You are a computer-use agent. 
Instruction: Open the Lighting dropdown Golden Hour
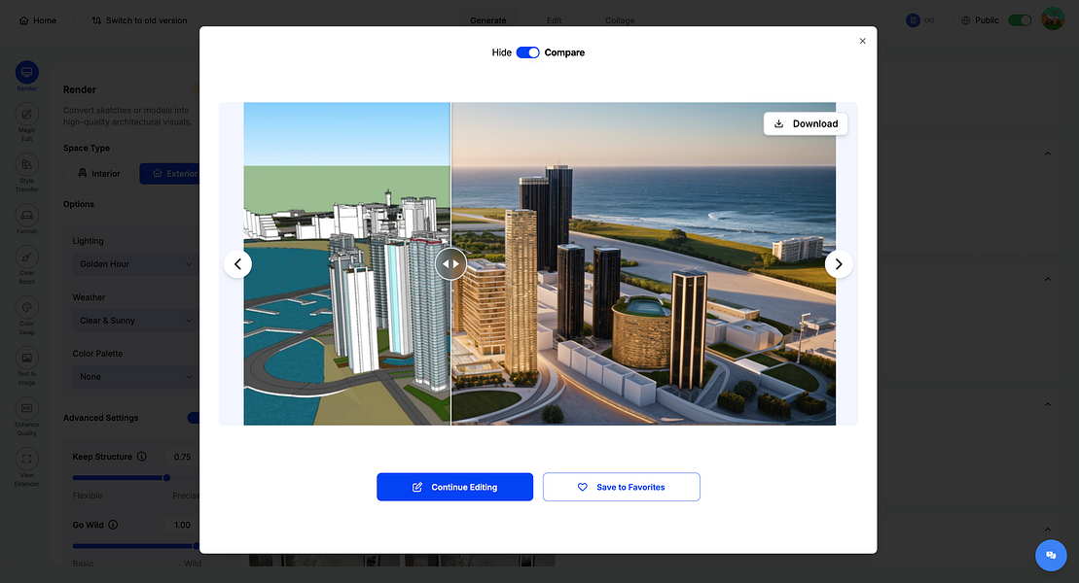coord(135,264)
